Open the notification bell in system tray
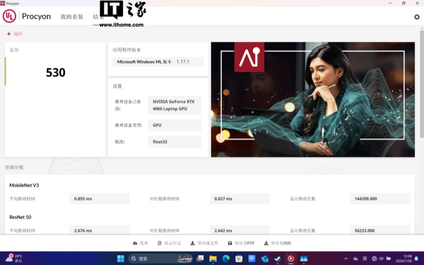This screenshot has width=424, height=265. [x=416, y=258]
